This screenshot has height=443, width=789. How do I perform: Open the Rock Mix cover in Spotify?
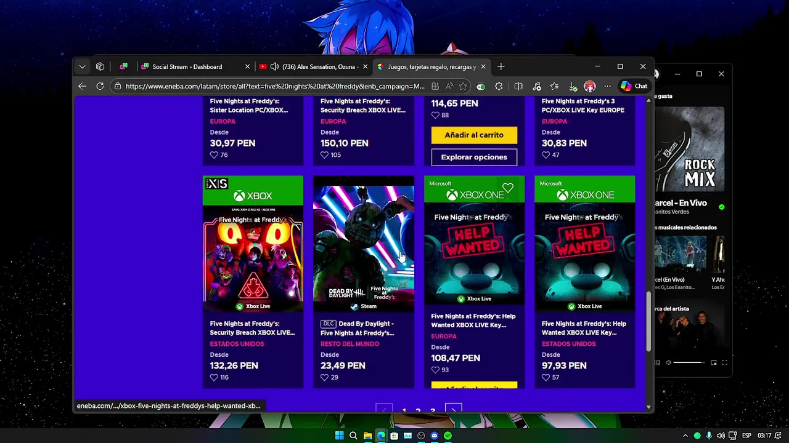690,150
